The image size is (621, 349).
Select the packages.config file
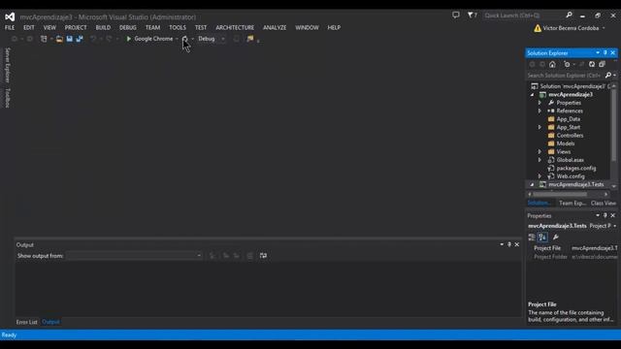(x=576, y=168)
